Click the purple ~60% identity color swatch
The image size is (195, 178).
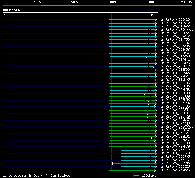point(97,5)
